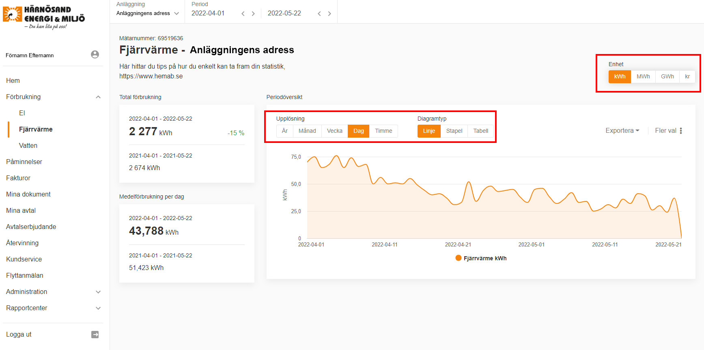Navigate to Vatten consumption page
The height and width of the screenshot is (350, 704).
28,145
